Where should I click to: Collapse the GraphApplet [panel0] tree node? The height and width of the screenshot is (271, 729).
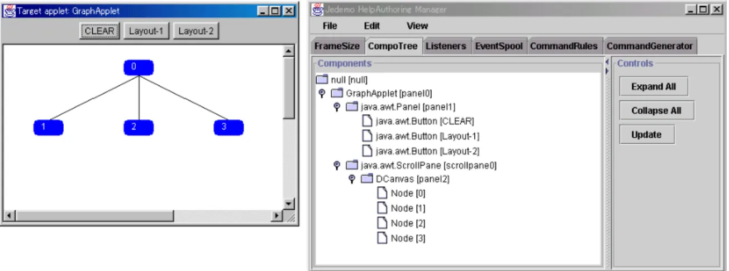(322, 94)
